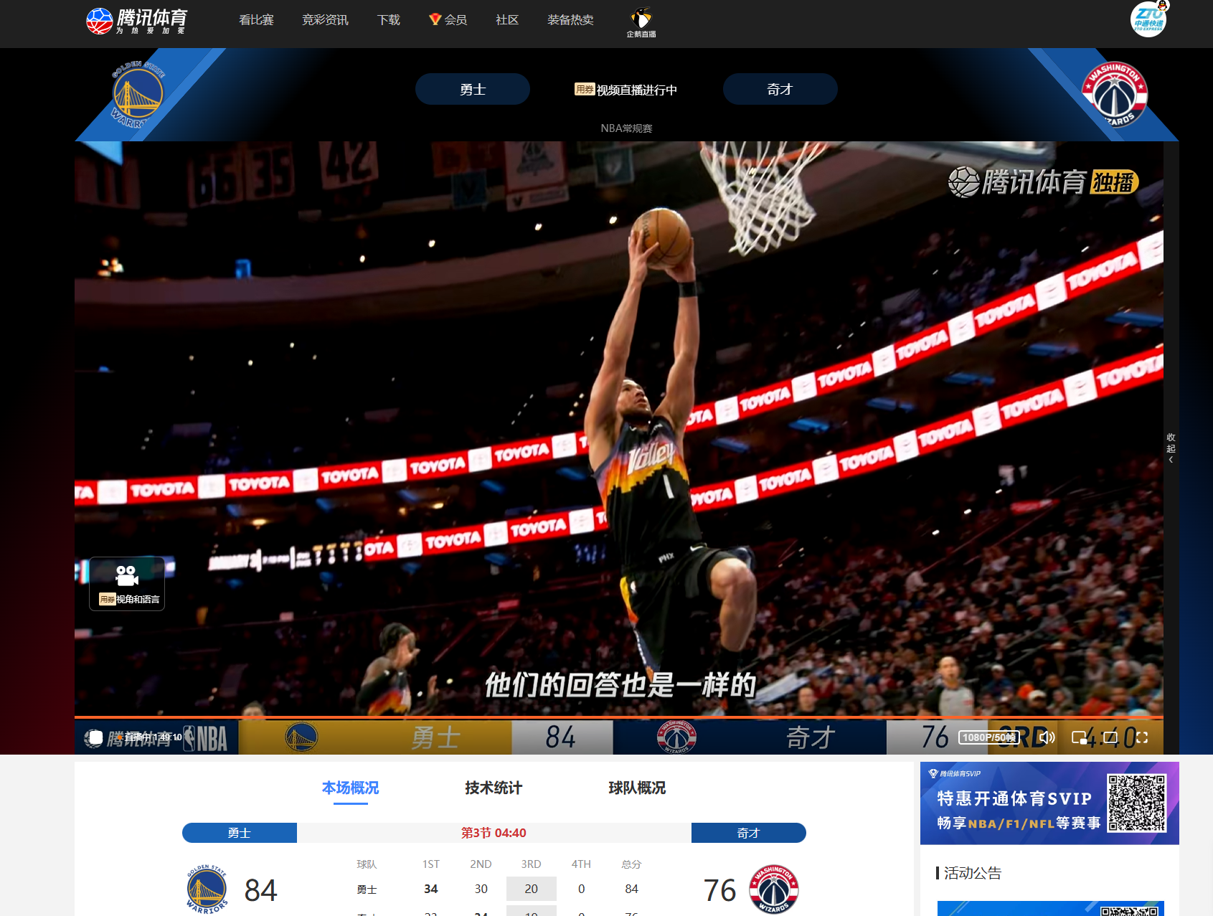Viewport: 1213px width, 916px height.
Task: Click the 勇士 2ND quarter score 30
Action: (x=481, y=889)
